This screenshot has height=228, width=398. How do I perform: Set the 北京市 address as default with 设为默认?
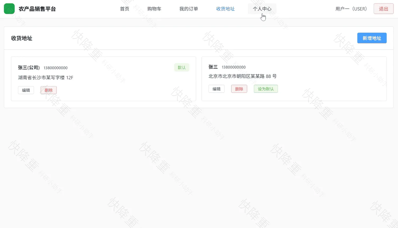tap(266, 89)
